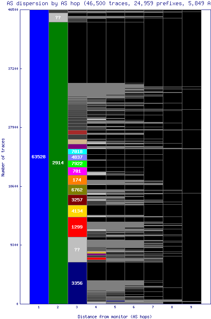
Task: Click the yellow AS 4134 block
Action: [77, 211]
